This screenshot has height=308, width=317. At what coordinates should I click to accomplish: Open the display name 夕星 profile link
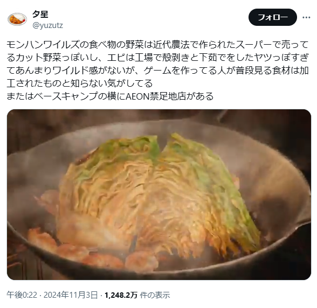(x=40, y=14)
